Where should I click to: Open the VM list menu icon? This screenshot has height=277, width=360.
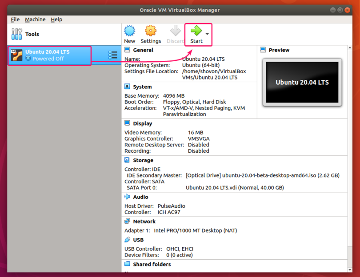(x=113, y=55)
